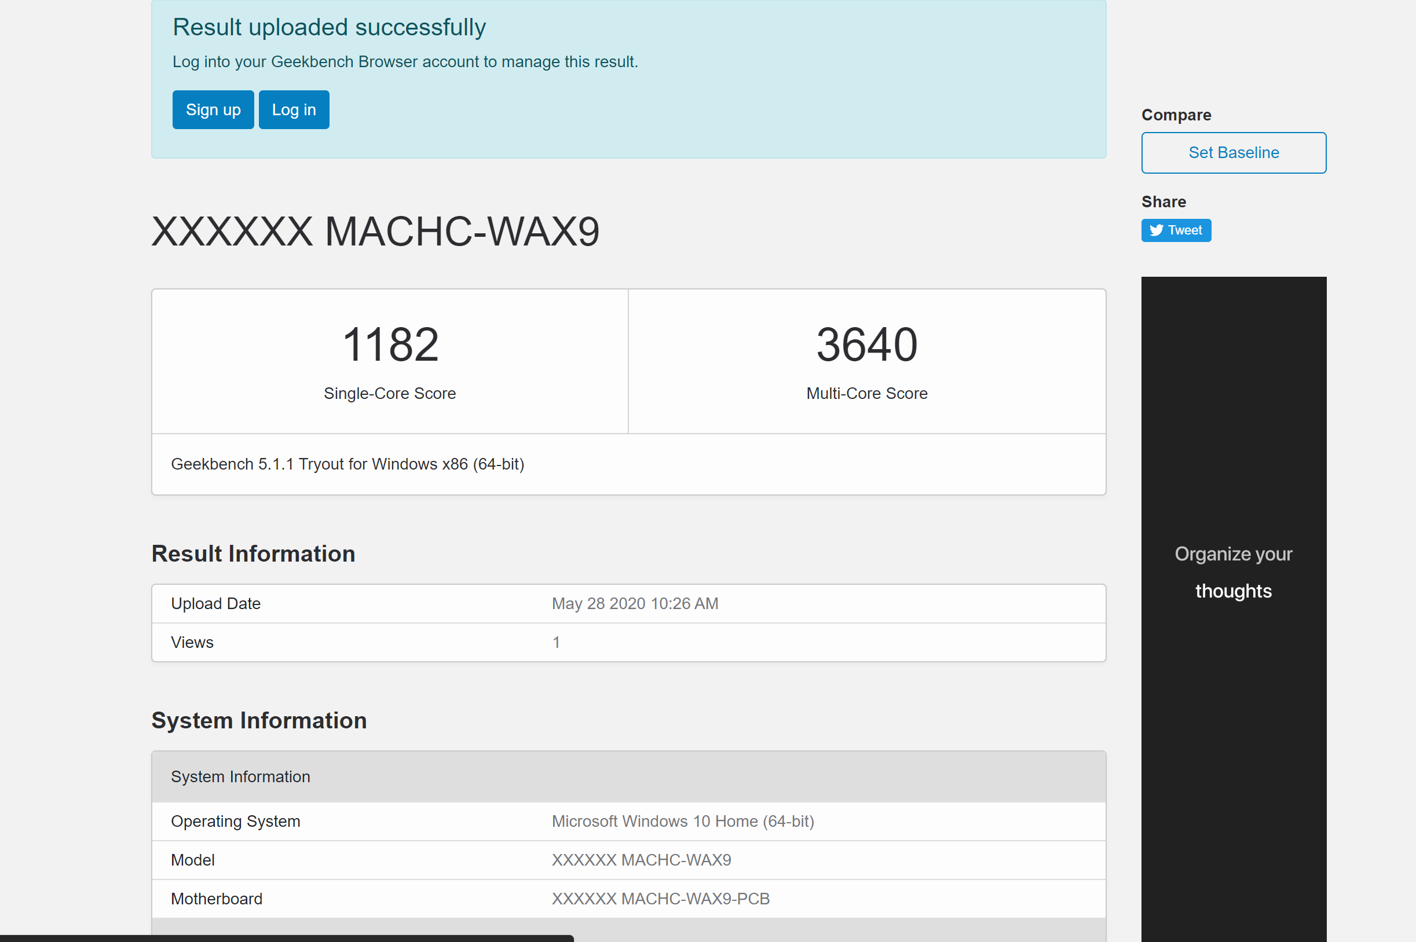The height and width of the screenshot is (942, 1416).
Task: Open the Organize your thoughts advertisement
Action: pyautogui.click(x=1234, y=609)
